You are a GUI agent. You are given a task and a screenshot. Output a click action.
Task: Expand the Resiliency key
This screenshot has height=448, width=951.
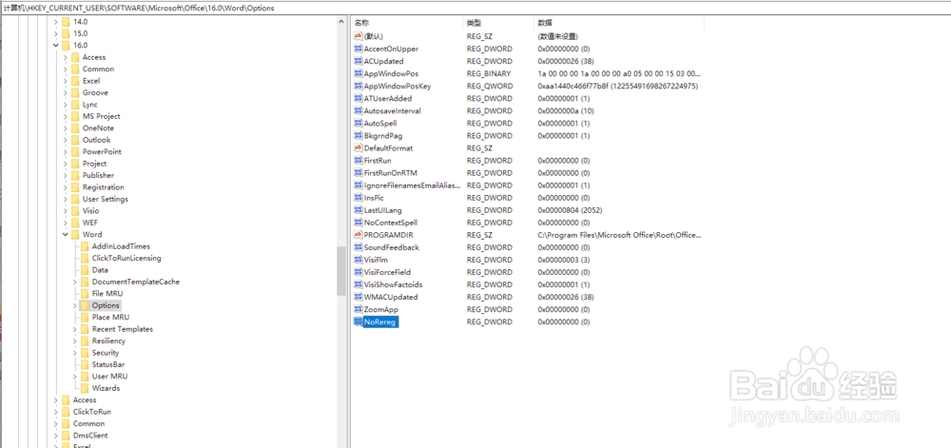pyautogui.click(x=75, y=341)
